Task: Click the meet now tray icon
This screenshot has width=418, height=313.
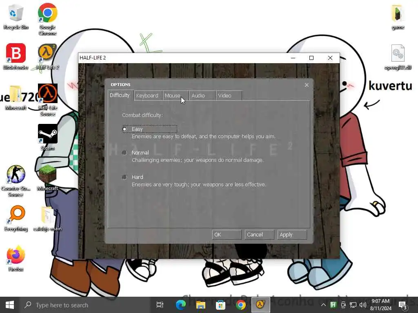Action: click(343, 305)
